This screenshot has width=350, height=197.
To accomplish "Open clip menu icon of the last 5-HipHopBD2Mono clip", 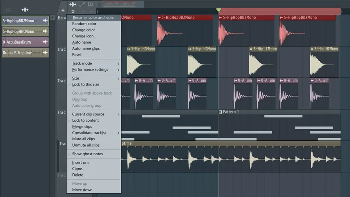I will 282,17.
